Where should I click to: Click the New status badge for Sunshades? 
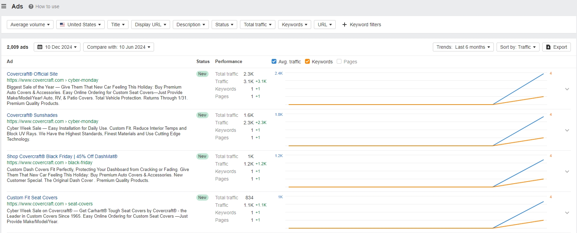(x=202, y=115)
